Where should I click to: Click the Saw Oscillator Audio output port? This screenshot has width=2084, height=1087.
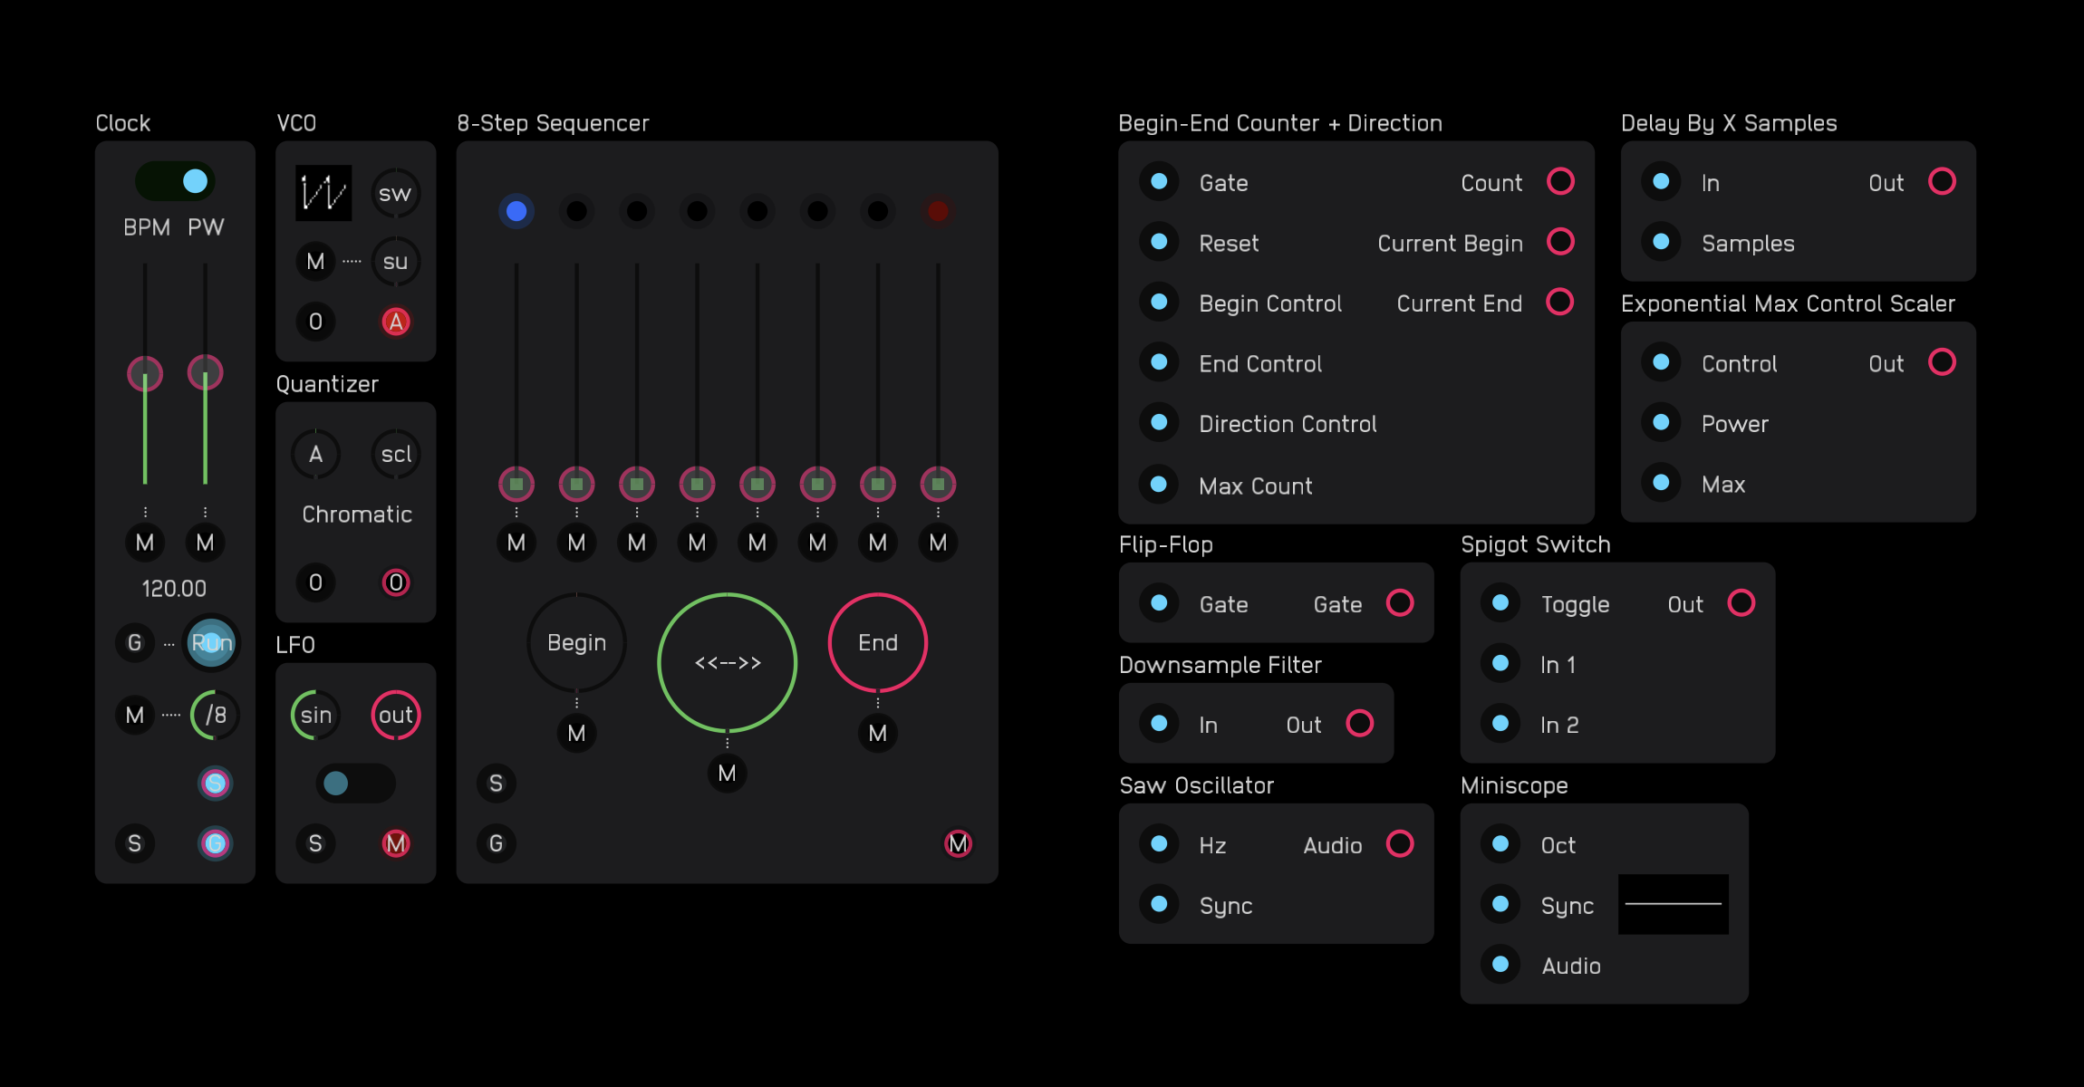1399,844
